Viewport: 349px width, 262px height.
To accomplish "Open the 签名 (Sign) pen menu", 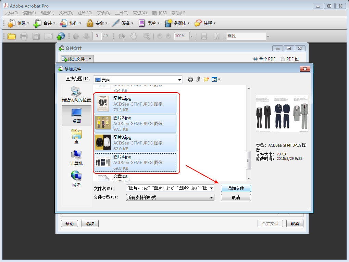I will point(123,23).
